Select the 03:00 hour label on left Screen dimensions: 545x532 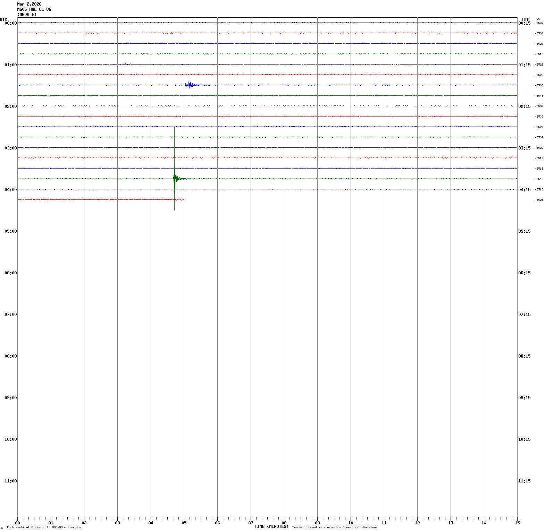pos(10,148)
